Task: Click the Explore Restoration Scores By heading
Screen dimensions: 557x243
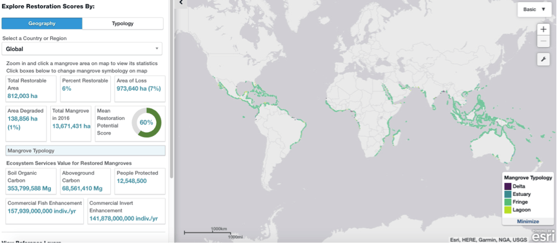Action: tap(48, 6)
